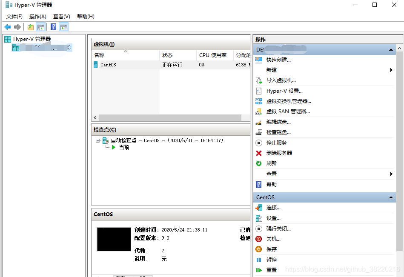Toggle the show/hide console tree toolbar icon
The height and width of the screenshot is (277, 404).
coord(41,27)
